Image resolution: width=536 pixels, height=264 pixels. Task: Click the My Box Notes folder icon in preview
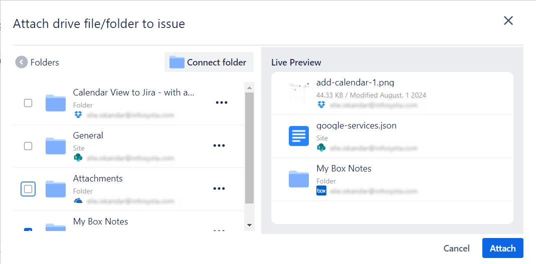pyautogui.click(x=299, y=179)
